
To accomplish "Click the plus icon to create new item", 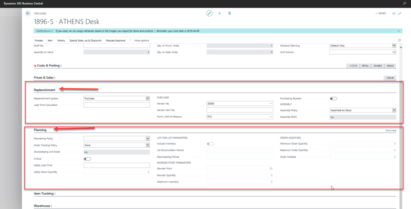I will tap(220, 13).
